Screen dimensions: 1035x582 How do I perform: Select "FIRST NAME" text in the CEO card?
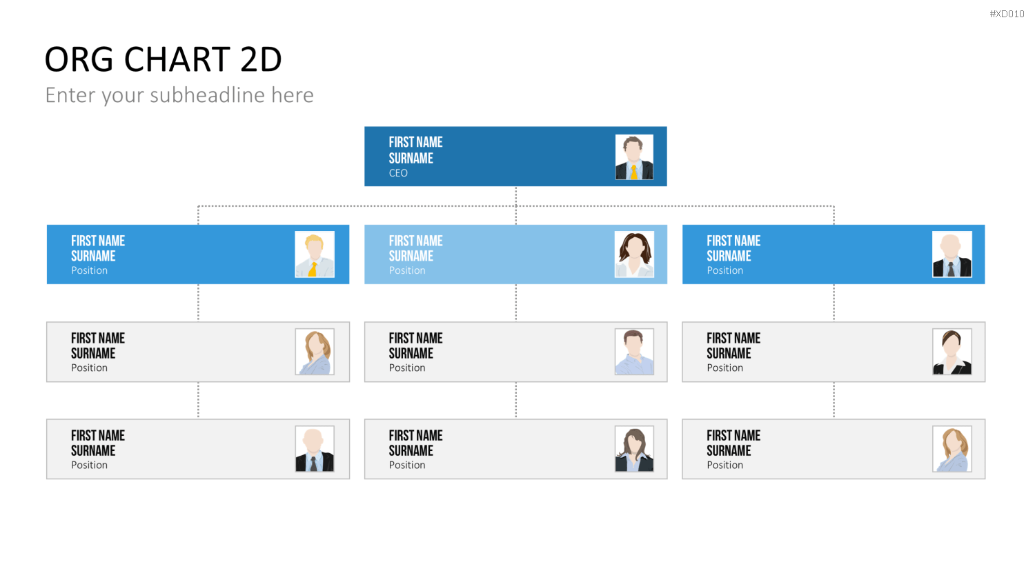pos(415,142)
